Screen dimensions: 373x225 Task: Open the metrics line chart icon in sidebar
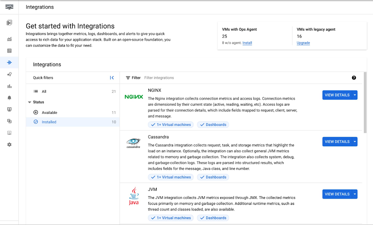9,39
